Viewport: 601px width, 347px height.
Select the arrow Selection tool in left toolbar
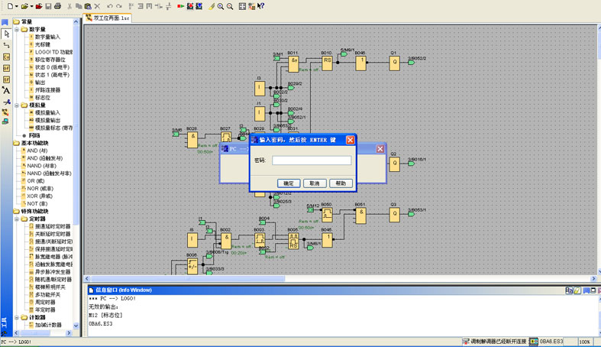(x=6, y=34)
